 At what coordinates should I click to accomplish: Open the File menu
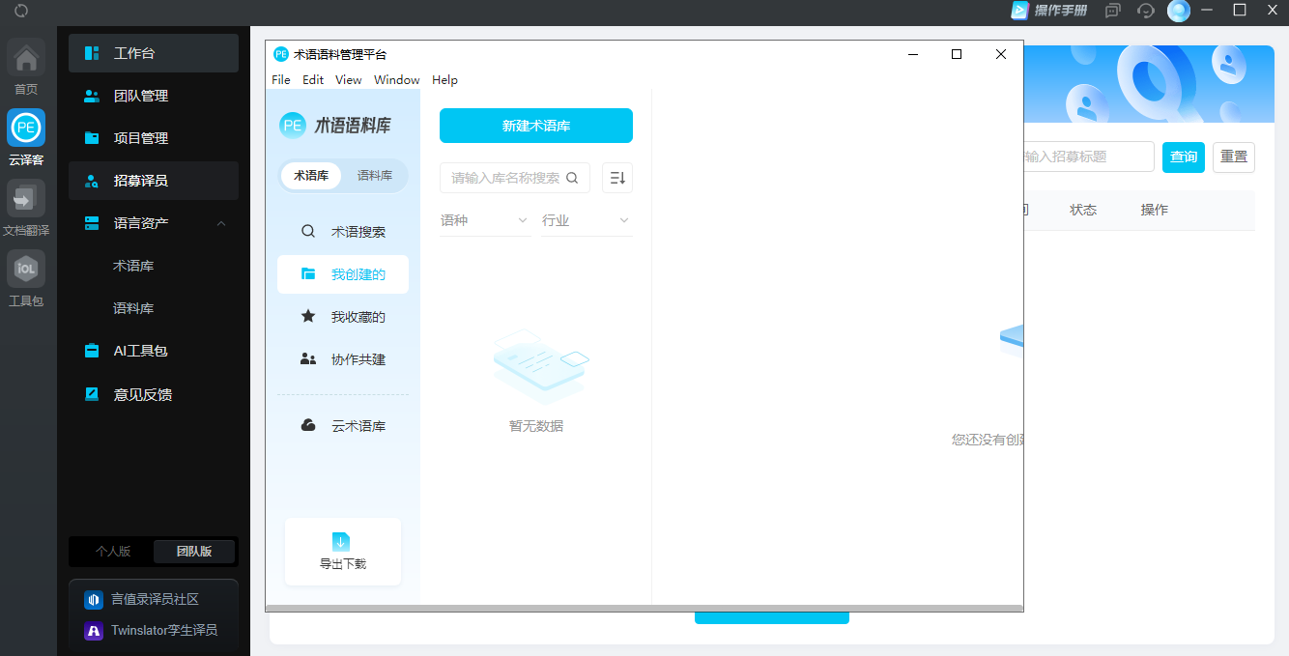point(280,79)
